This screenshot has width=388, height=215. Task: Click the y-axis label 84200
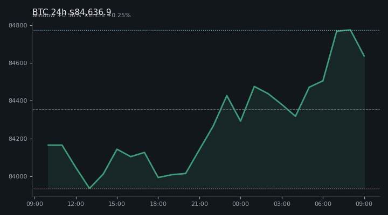coord(18,139)
